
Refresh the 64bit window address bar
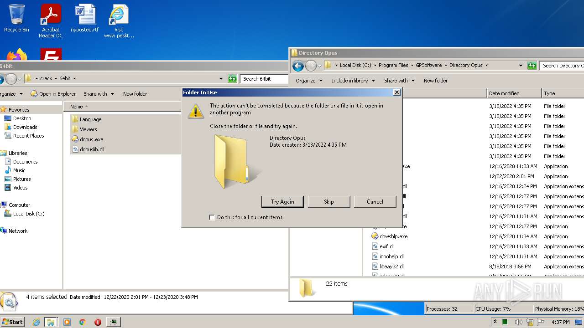[x=232, y=79]
